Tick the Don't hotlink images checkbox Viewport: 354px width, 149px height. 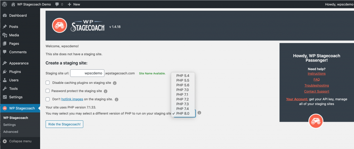48,99
